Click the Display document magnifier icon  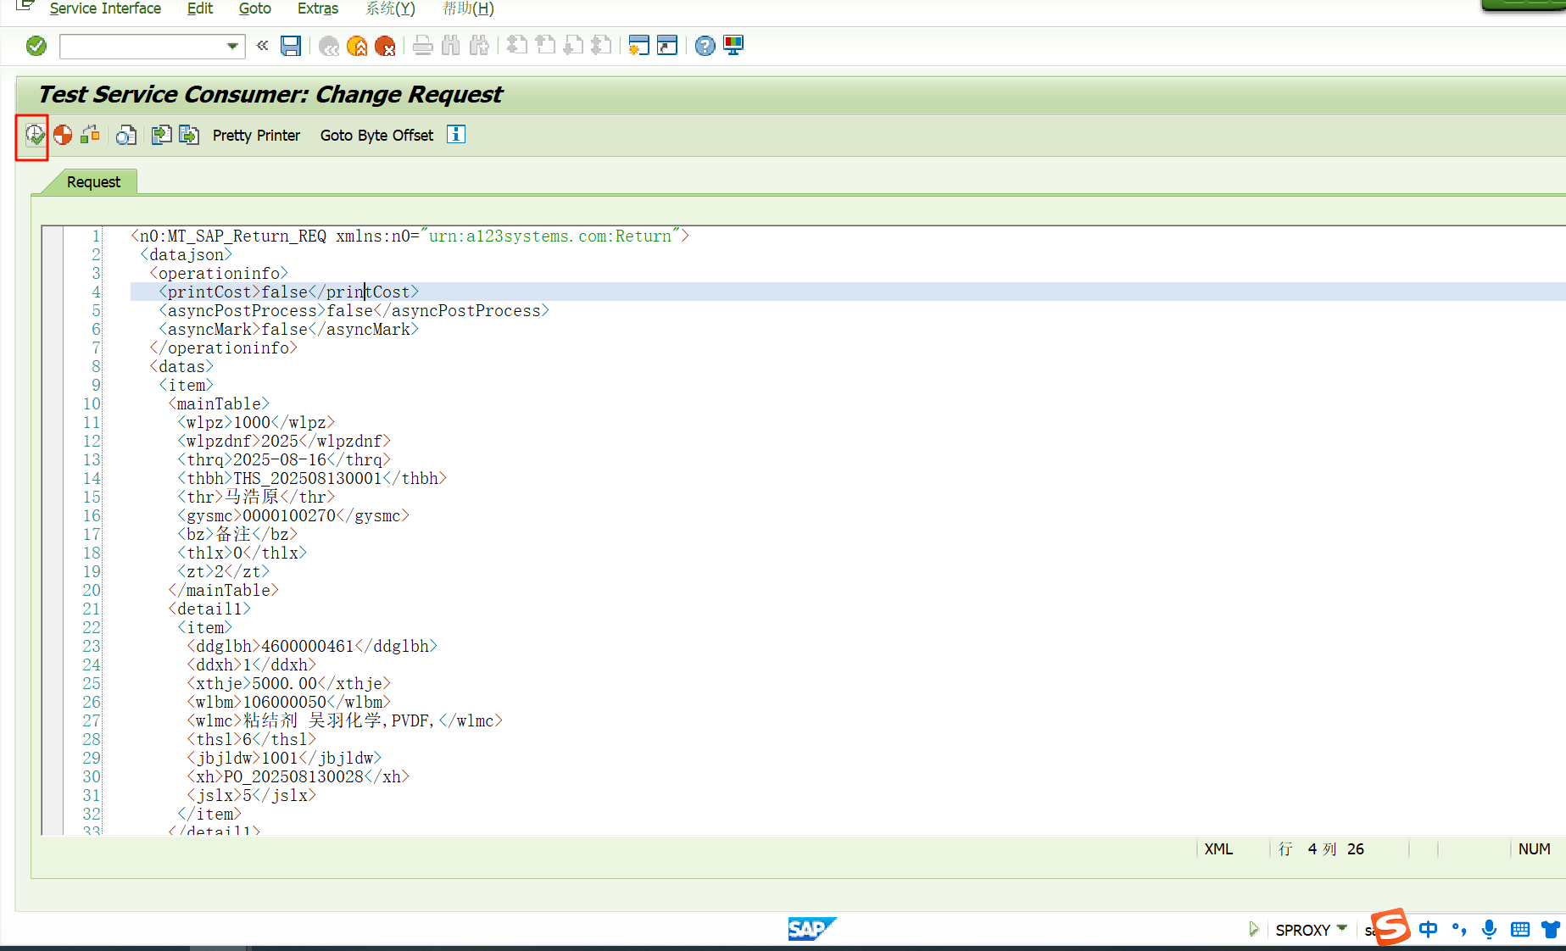click(126, 135)
